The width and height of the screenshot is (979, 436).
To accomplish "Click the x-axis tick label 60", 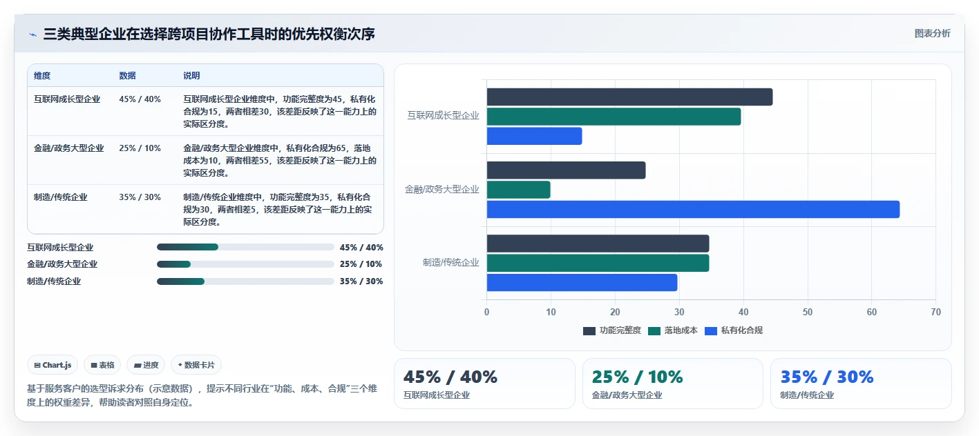I will (872, 313).
